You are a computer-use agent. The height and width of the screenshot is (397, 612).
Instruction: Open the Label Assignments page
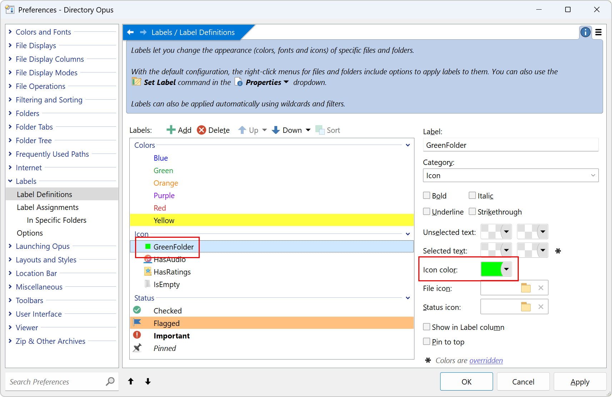click(48, 207)
